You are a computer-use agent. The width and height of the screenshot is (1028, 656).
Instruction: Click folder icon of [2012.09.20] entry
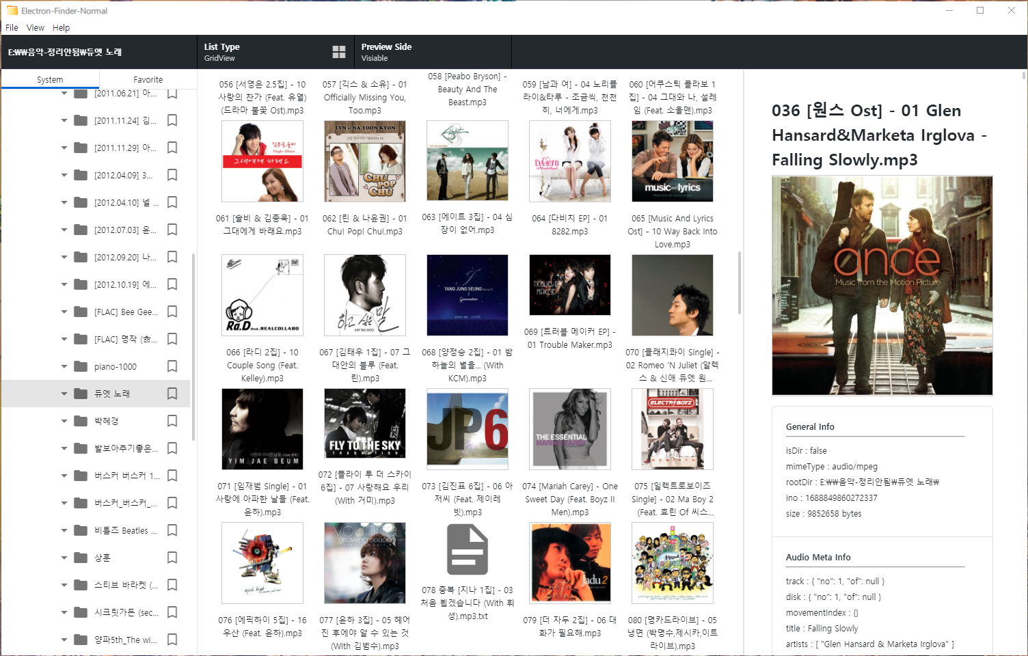click(x=81, y=257)
